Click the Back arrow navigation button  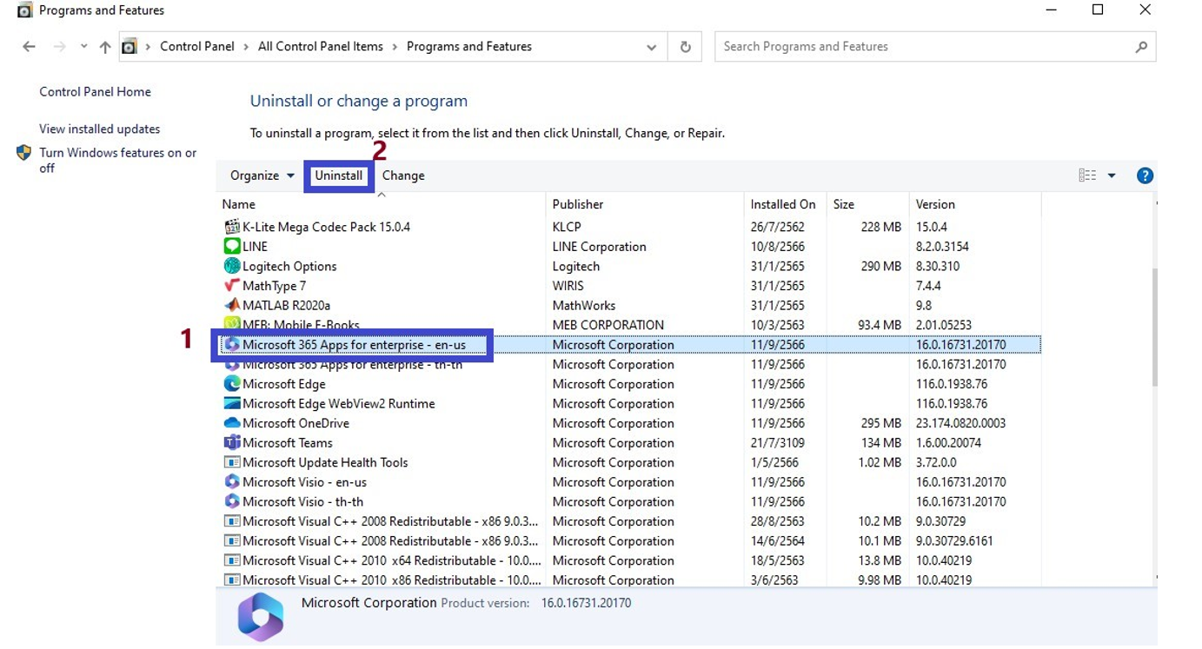click(x=29, y=47)
